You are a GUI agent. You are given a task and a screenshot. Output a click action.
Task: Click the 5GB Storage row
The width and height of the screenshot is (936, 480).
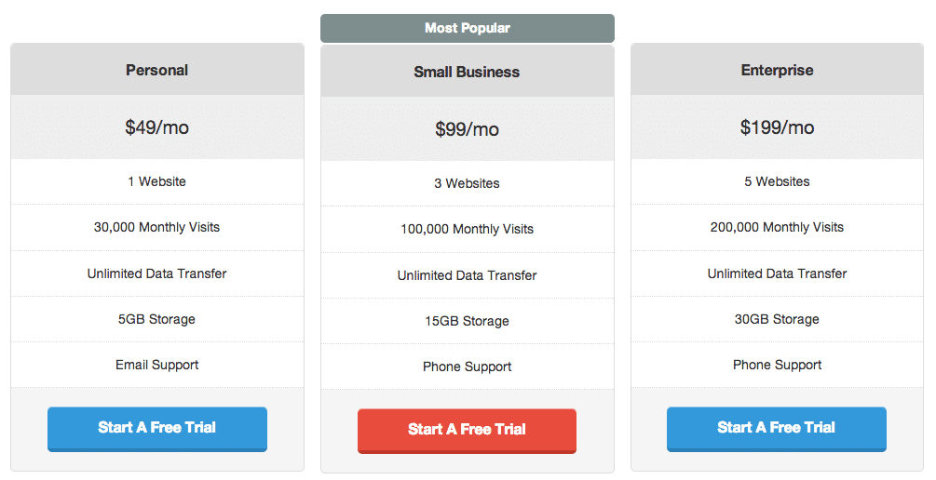pyautogui.click(x=156, y=319)
